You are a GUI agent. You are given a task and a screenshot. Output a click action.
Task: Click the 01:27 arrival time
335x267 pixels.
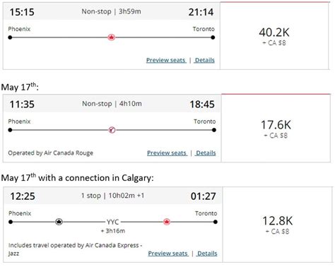203,196
